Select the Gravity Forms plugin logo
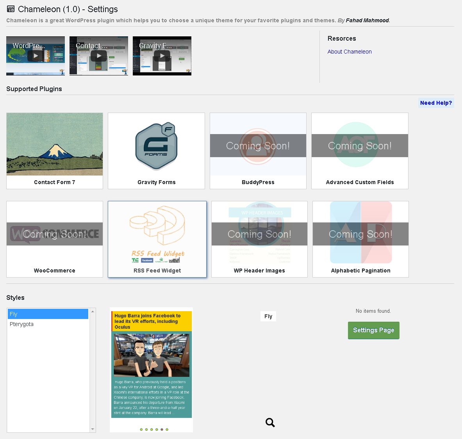The image size is (462, 439). click(157, 146)
